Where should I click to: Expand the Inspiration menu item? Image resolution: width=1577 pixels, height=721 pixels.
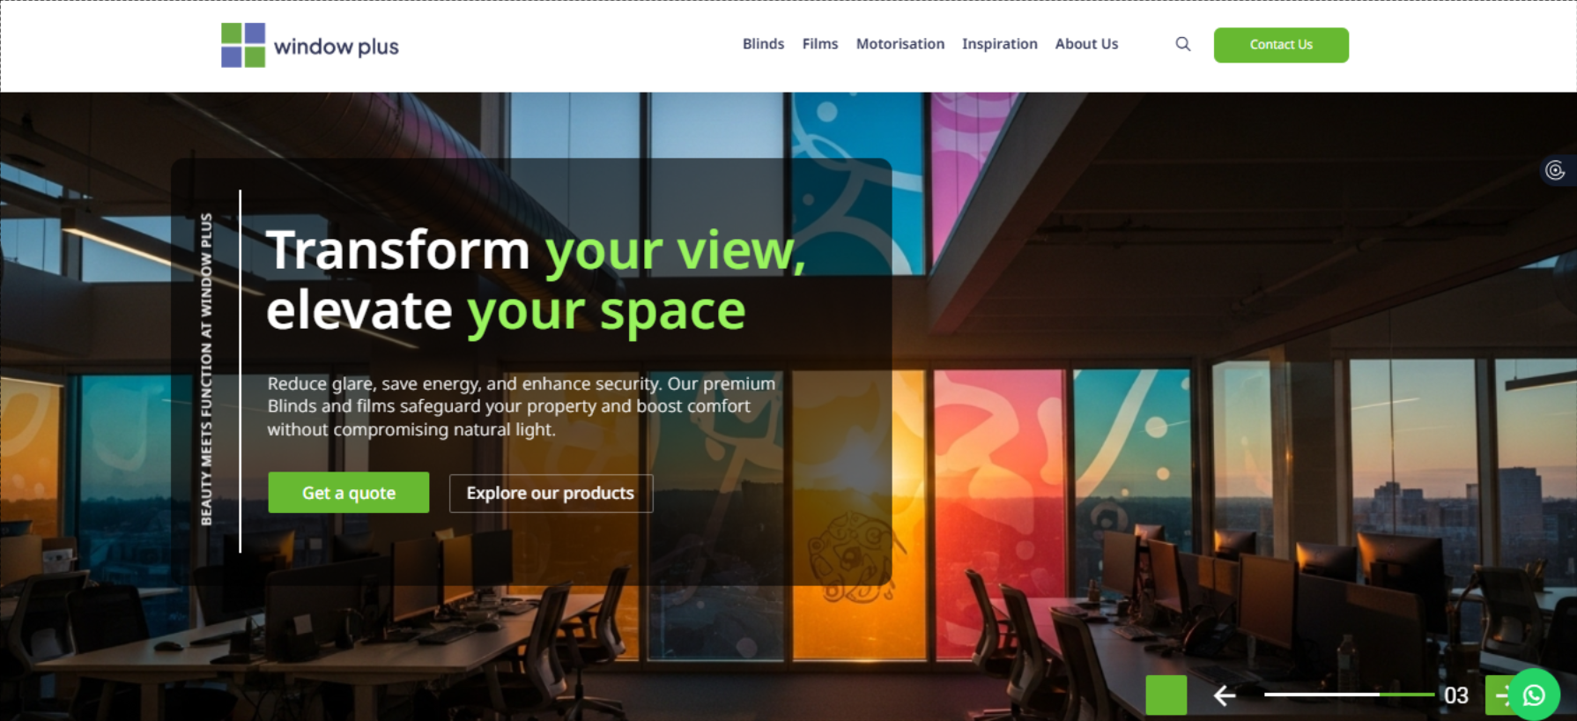click(999, 44)
